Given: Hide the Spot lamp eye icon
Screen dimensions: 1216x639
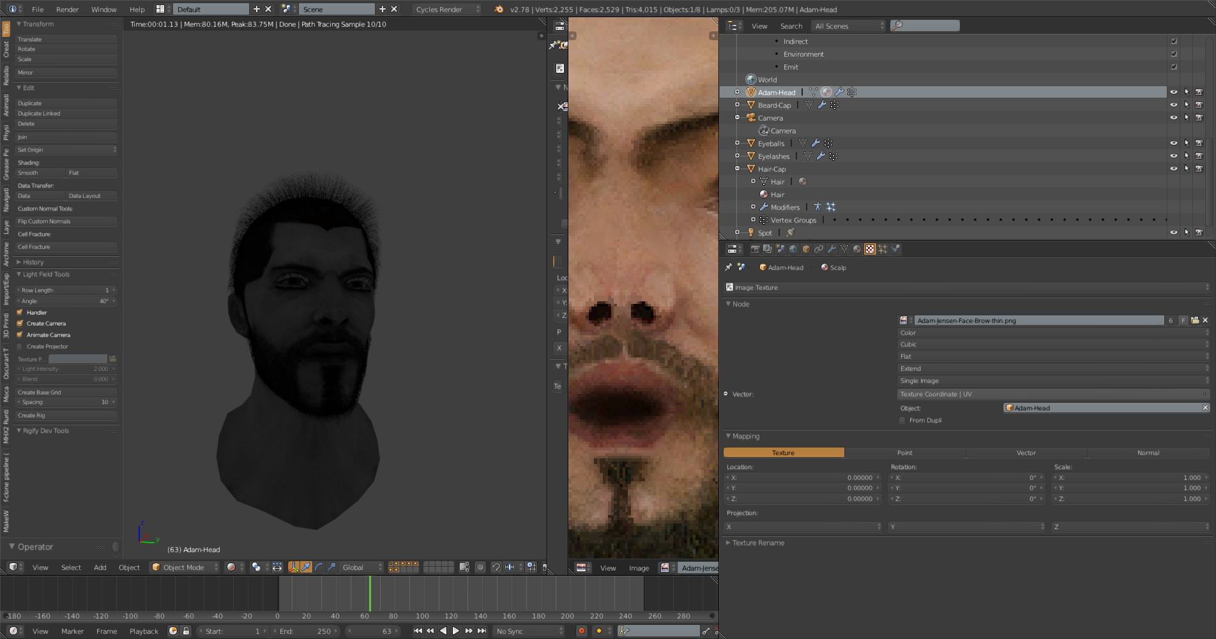Looking at the screenshot, I should pos(1173,232).
